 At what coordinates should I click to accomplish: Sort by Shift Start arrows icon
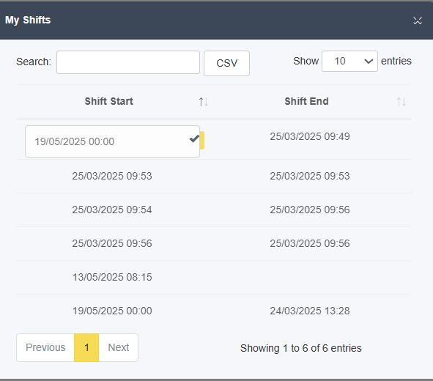pos(204,102)
